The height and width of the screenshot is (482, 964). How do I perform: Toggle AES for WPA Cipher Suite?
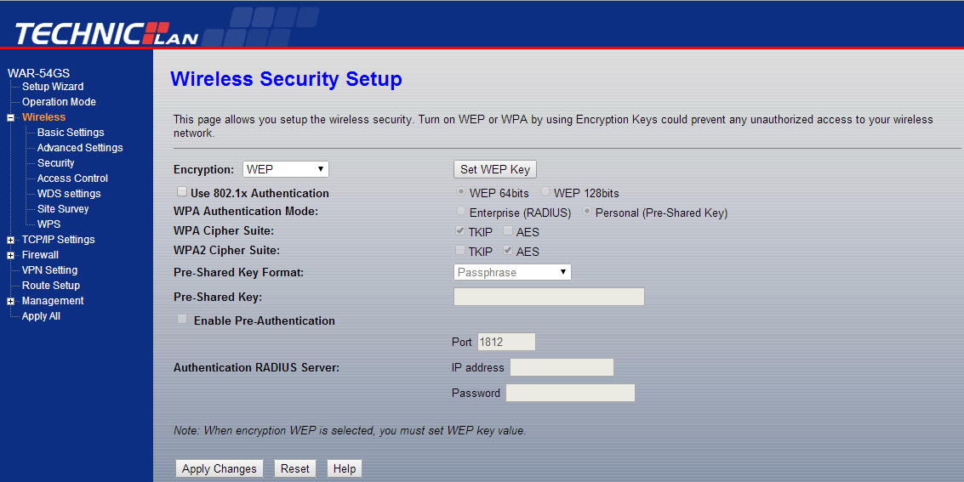tap(508, 231)
